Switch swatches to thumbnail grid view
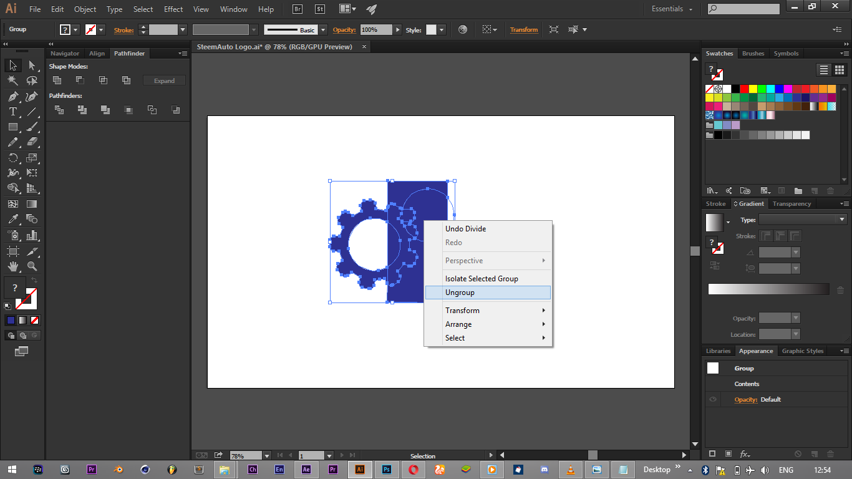 tap(839, 70)
